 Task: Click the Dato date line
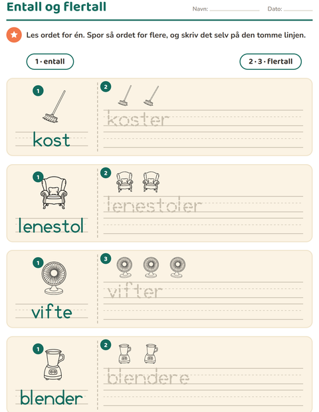[298, 10]
